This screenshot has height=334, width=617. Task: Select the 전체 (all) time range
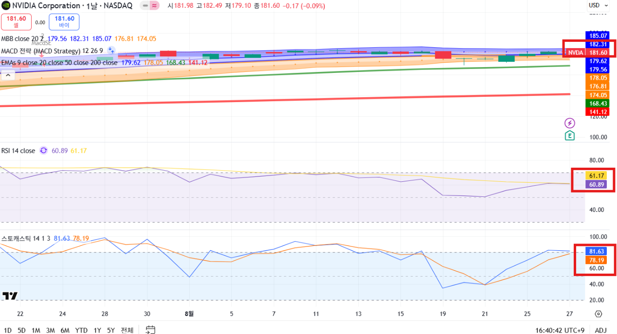pos(127,330)
